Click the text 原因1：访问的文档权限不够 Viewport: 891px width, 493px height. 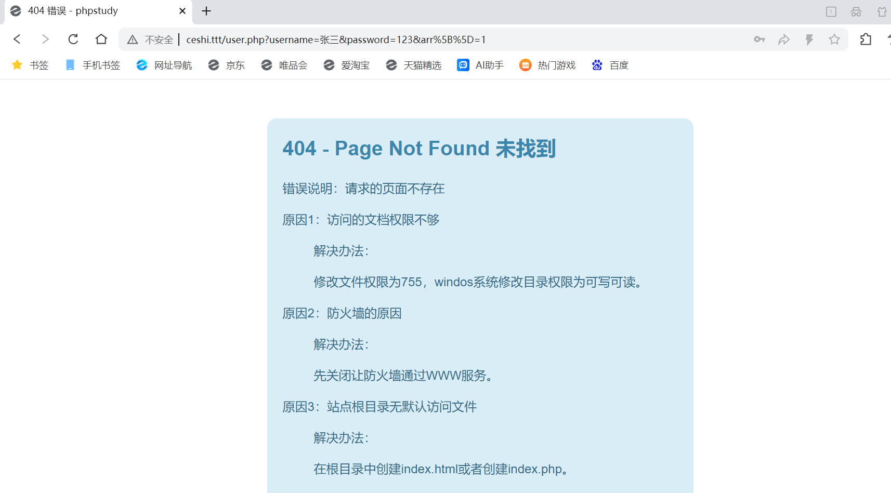[361, 220]
